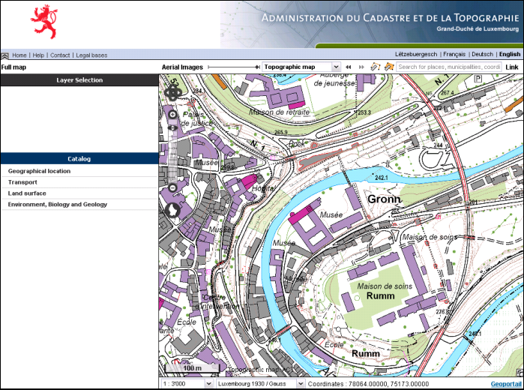Click the map pan navigation control
Viewport: 524px width, 390px height.
(x=172, y=92)
